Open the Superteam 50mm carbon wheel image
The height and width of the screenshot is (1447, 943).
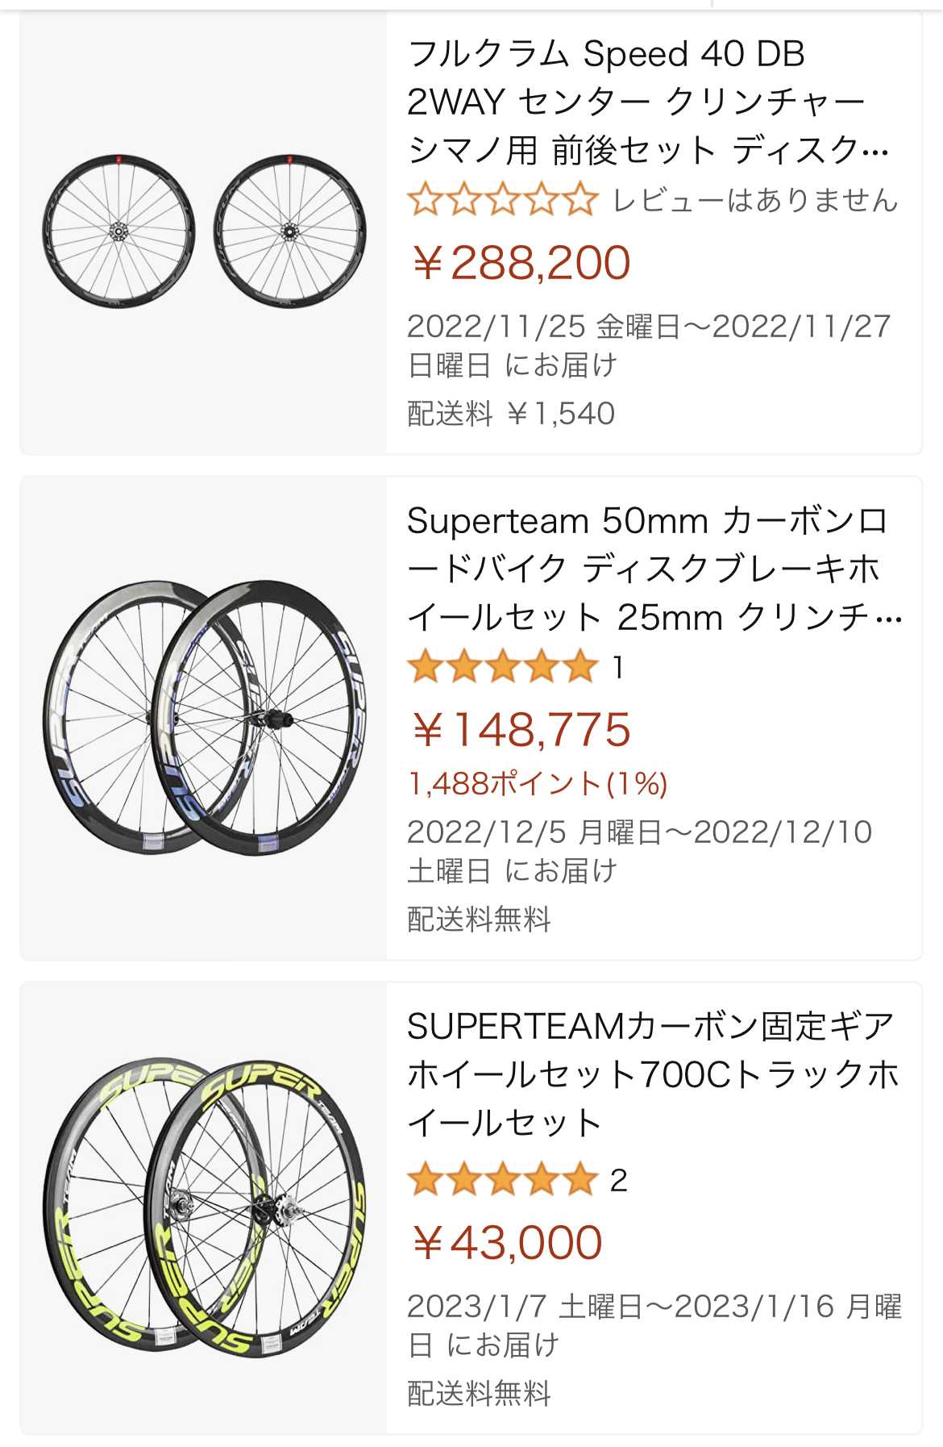coord(203,717)
